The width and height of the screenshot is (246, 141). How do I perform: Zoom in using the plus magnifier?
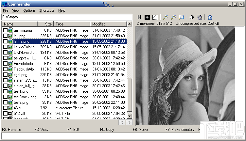tap(173, 17)
